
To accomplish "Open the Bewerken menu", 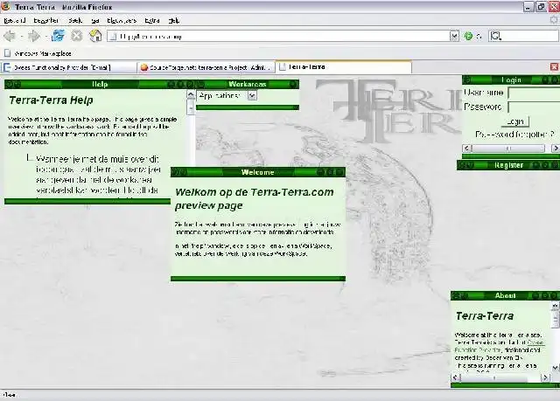I will tap(46, 21).
